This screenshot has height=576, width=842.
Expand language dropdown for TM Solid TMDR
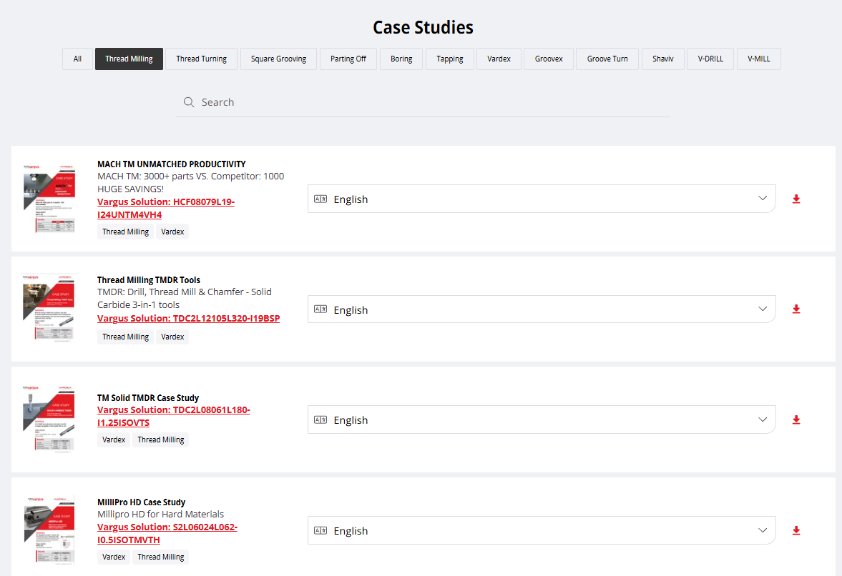point(763,419)
